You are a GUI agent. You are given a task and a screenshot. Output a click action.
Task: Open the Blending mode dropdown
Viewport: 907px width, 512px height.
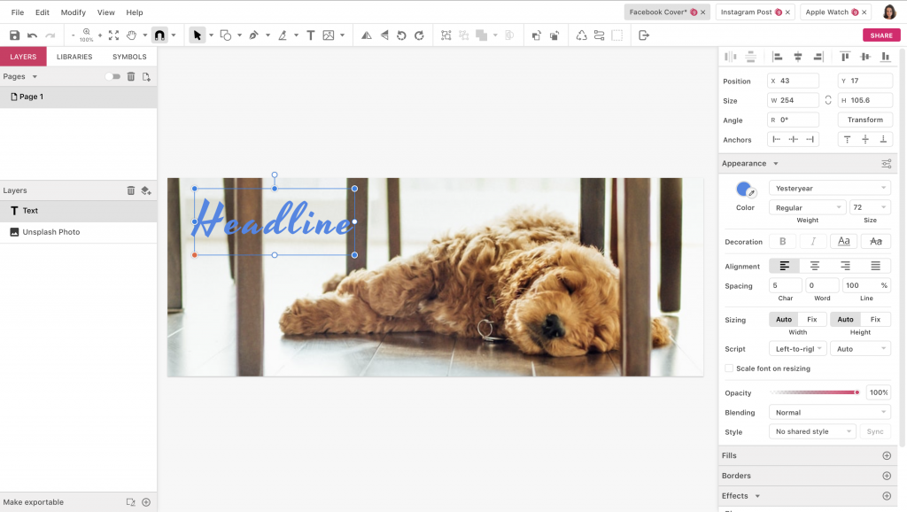(829, 412)
